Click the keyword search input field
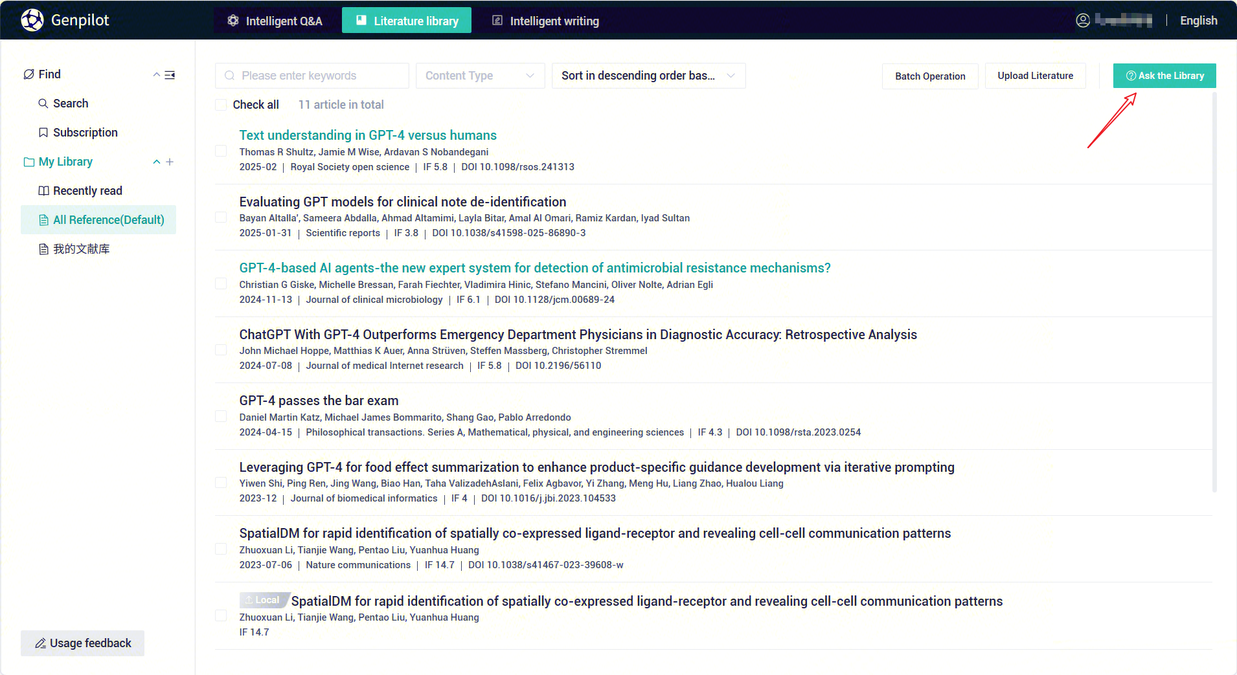 pos(312,76)
